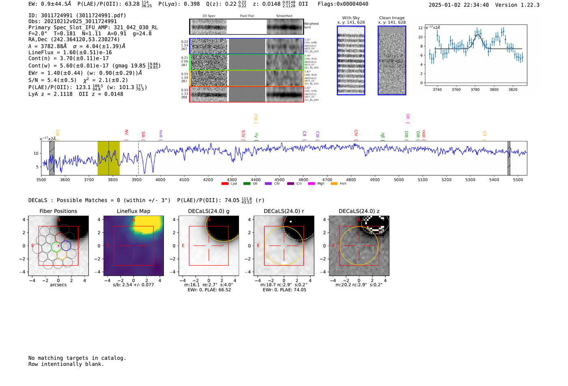Click the Obs: 20210212v025_3011724991 line
The width and height of the screenshot is (568, 386).
click(73, 21)
